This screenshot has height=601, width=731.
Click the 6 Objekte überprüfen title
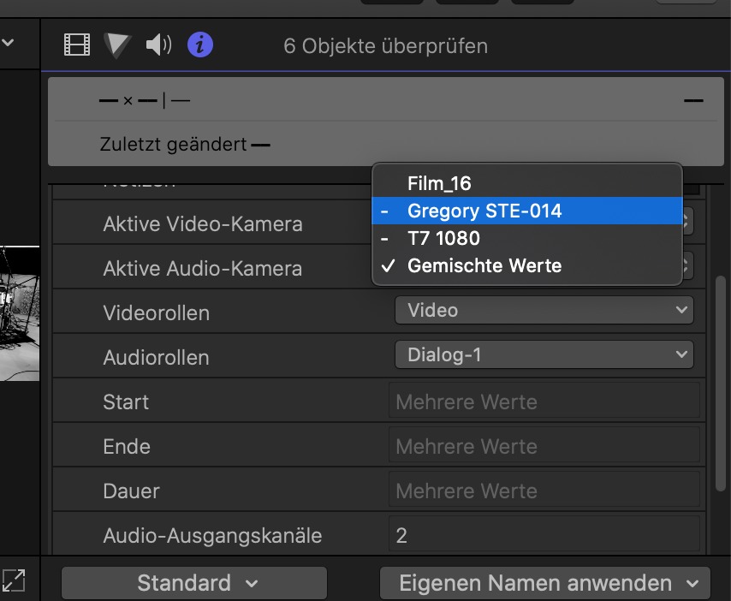pos(385,46)
